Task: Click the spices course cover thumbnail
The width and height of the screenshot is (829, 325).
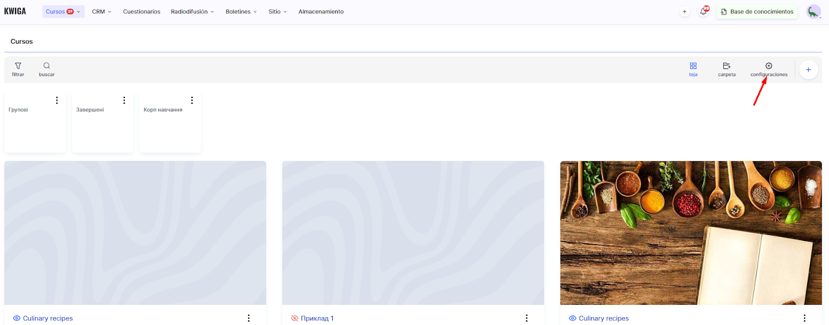Action: click(x=691, y=233)
